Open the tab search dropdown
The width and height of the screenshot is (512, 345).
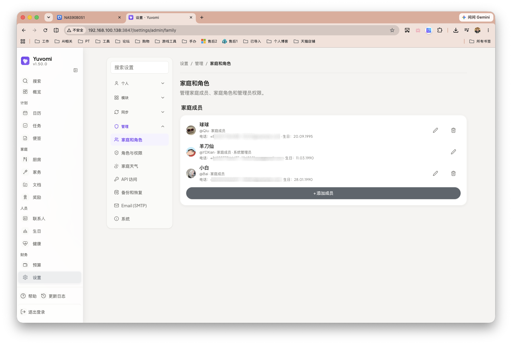(x=48, y=17)
